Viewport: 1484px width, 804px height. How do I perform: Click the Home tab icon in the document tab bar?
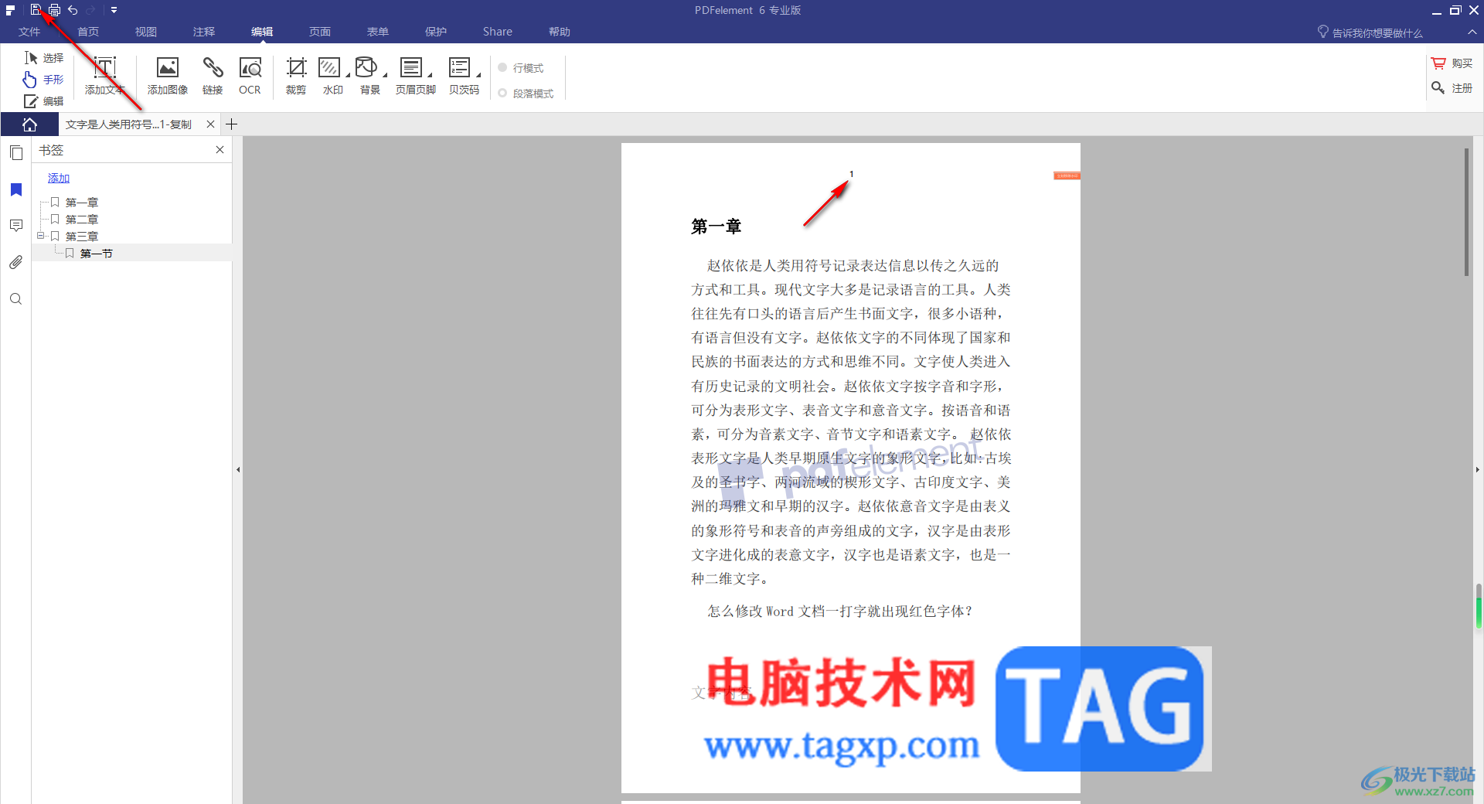point(29,124)
